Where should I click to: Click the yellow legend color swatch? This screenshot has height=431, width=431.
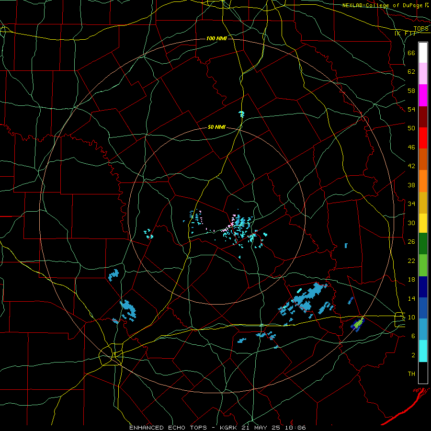(x=423, y=223)
